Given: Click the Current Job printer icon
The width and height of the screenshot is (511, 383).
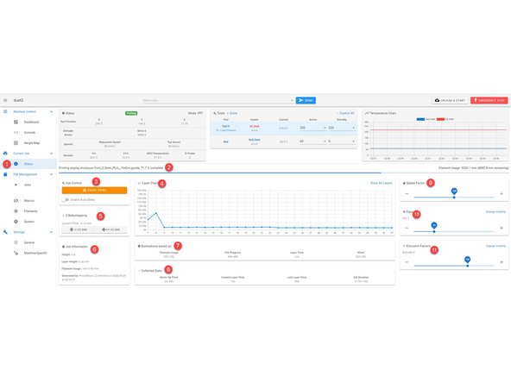Looking at the screenshot, I should 5,153.
